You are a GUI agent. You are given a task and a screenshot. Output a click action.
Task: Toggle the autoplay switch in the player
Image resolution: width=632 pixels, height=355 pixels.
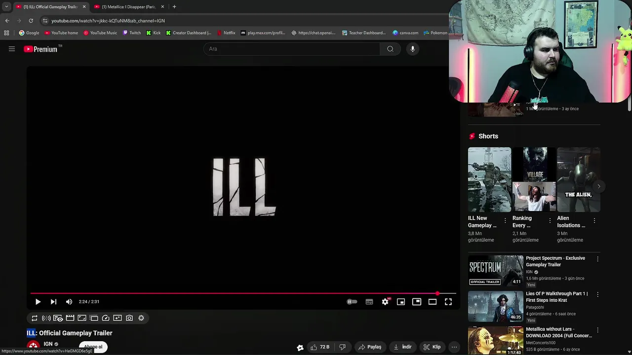[352, 302]
